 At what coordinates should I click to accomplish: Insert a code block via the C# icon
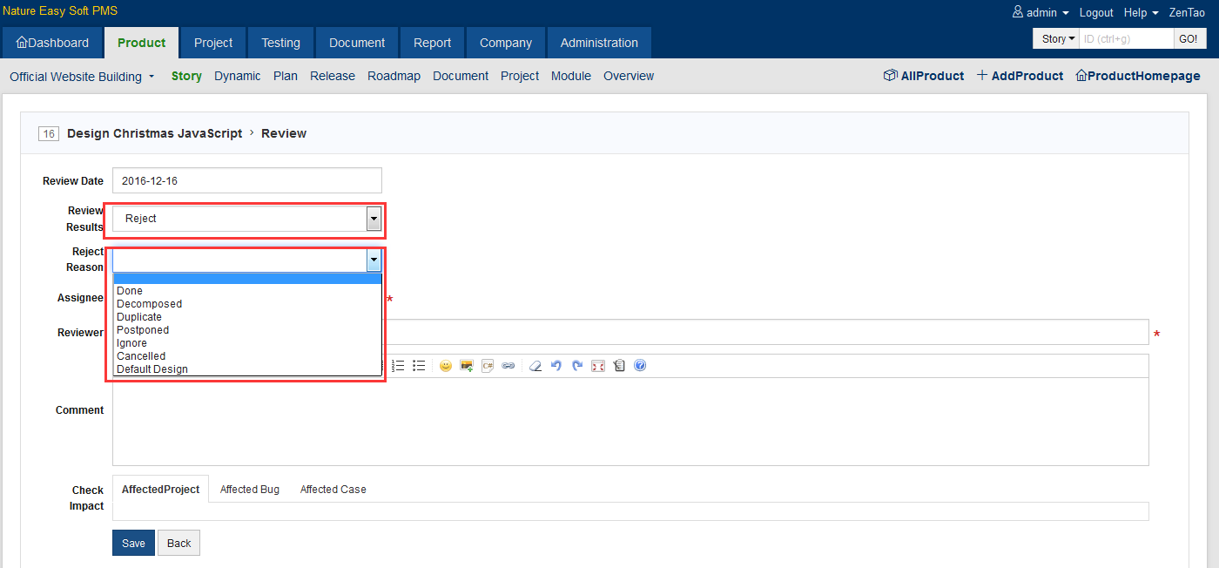click(488, 366)
